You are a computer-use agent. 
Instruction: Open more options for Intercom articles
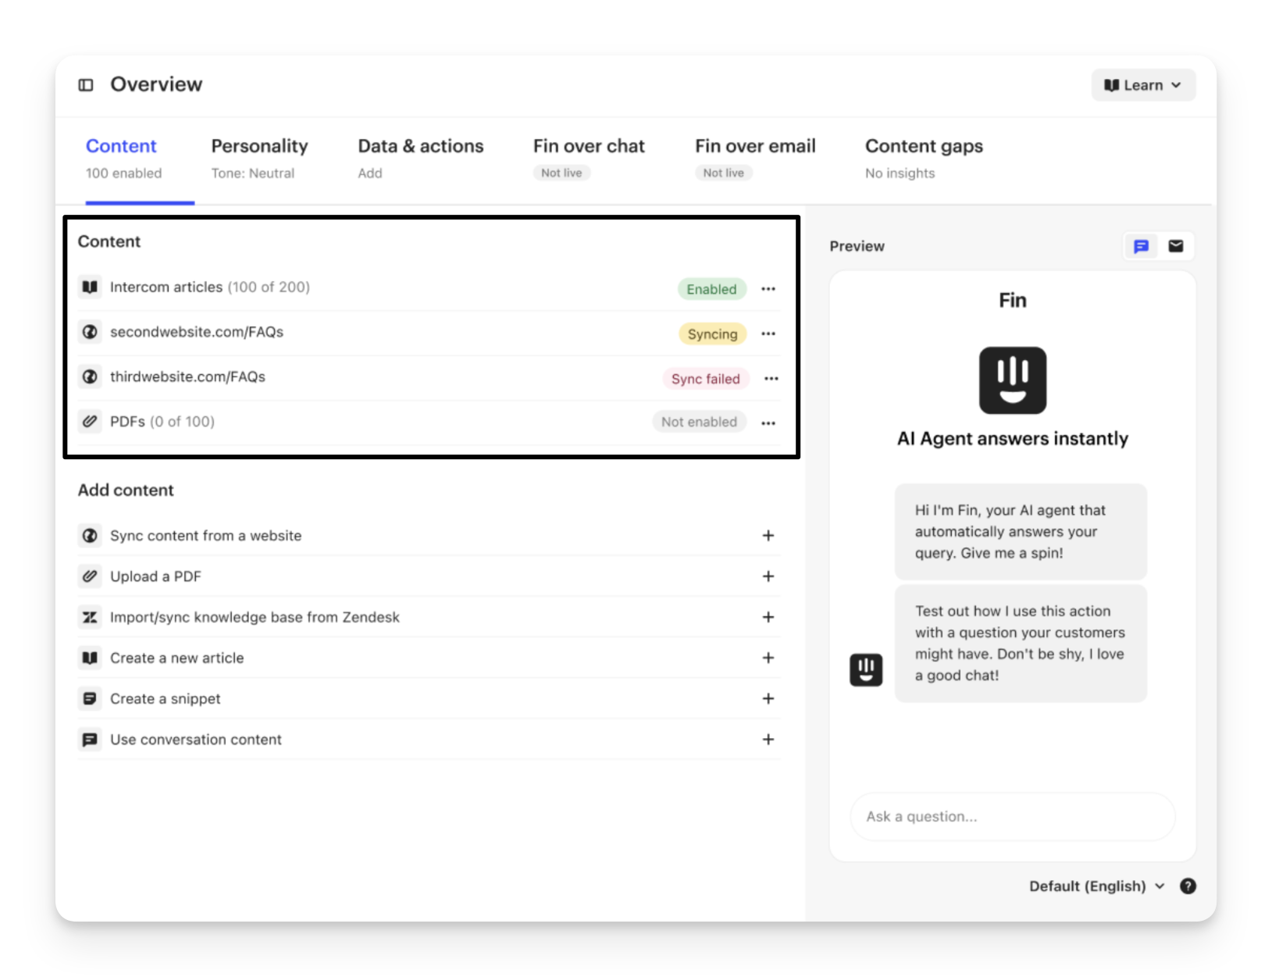point(768,289)
